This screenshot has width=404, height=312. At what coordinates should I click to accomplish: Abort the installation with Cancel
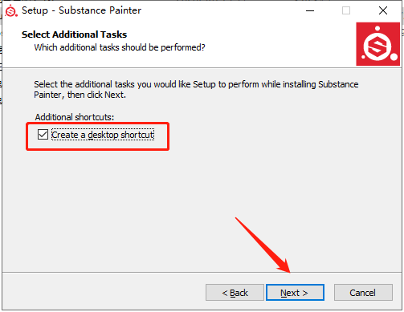click(x=363, y=293)
